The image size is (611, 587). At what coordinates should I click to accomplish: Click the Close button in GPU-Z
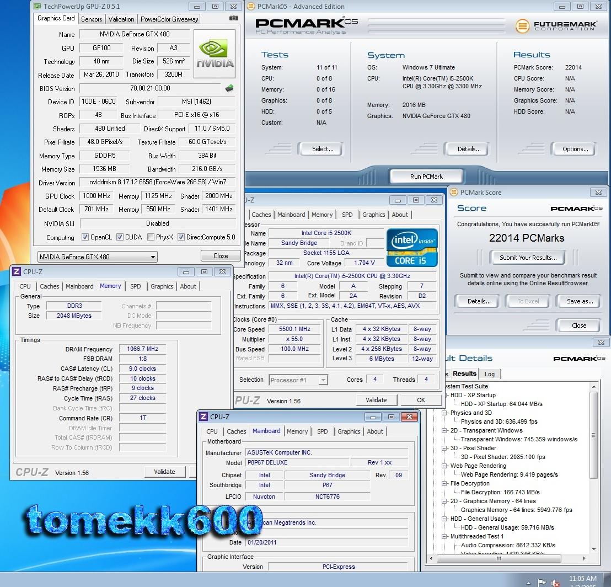[221, 255]
